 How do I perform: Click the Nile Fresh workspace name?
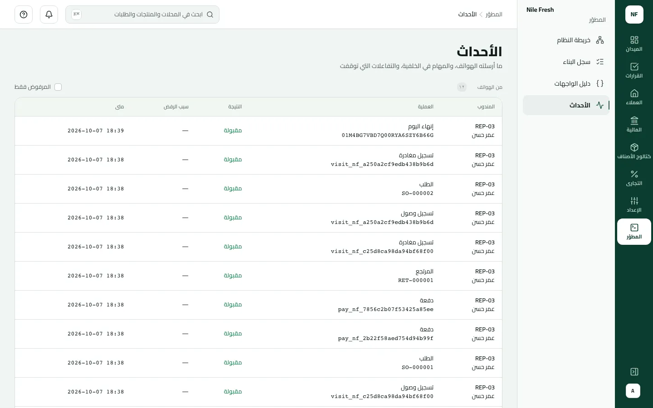[540, 10]
